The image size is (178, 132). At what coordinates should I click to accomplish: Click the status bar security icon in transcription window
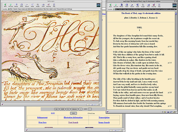pyautogui.click(x=108, y=111)
